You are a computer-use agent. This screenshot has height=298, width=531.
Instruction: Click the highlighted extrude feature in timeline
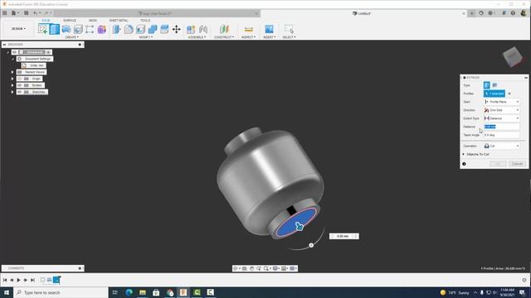56,280
